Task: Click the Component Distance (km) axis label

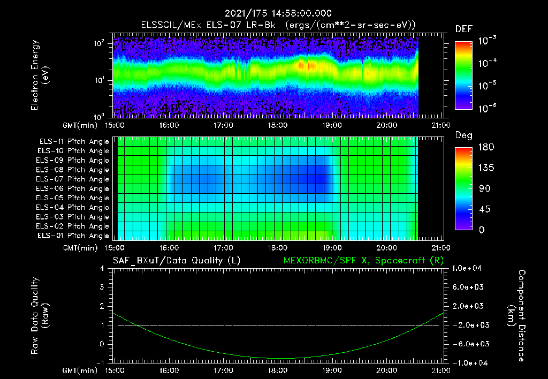Action: 516,316
